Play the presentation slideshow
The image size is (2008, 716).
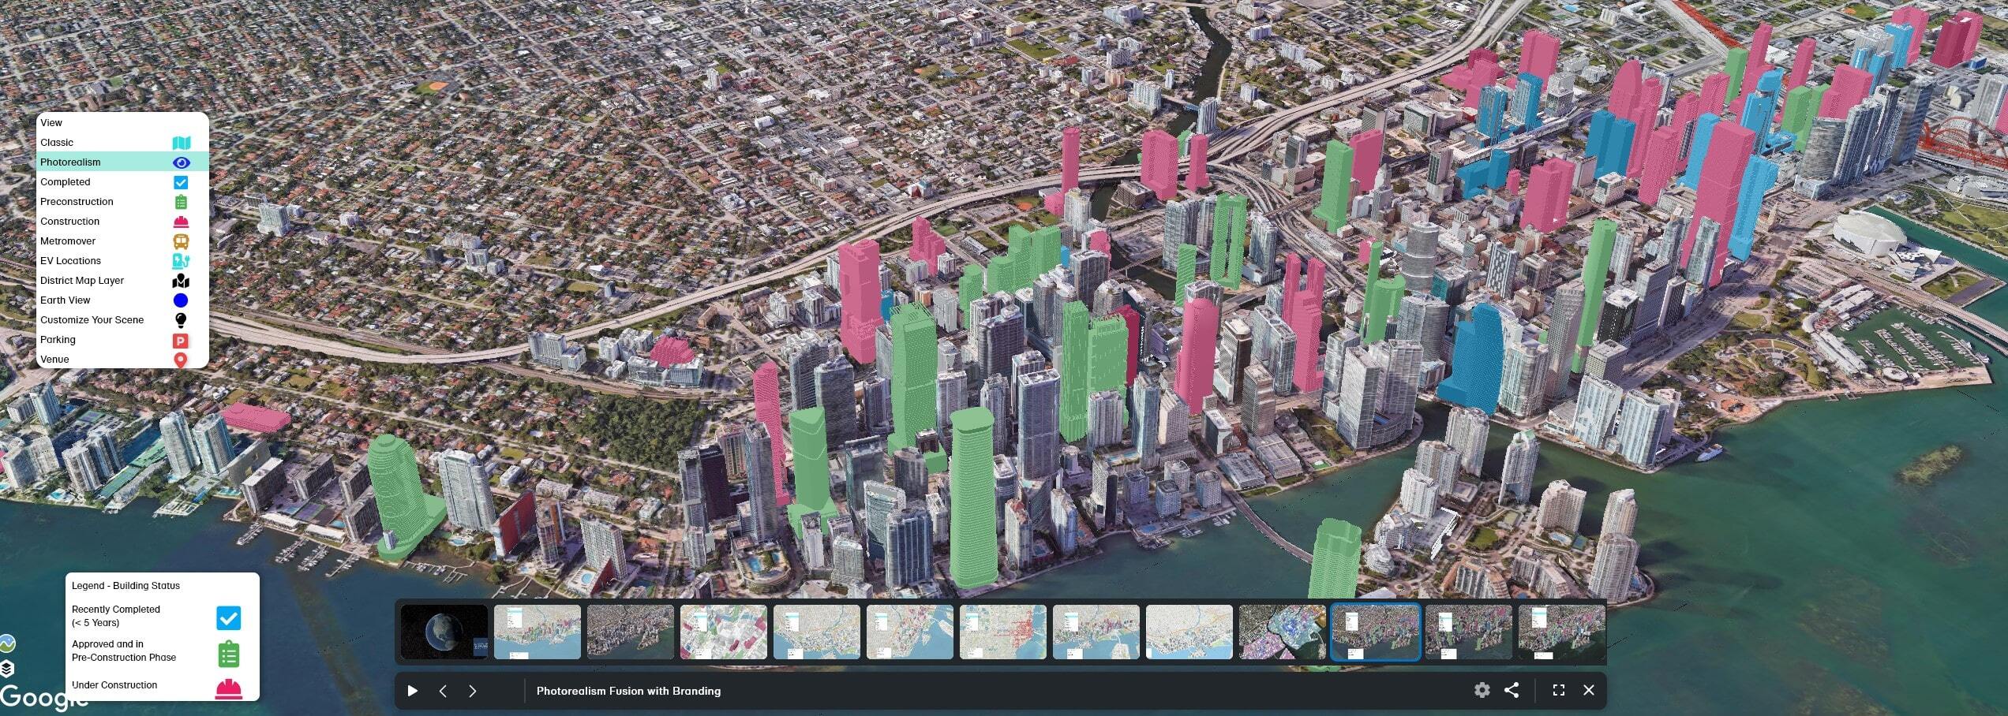tap(412, 691)
